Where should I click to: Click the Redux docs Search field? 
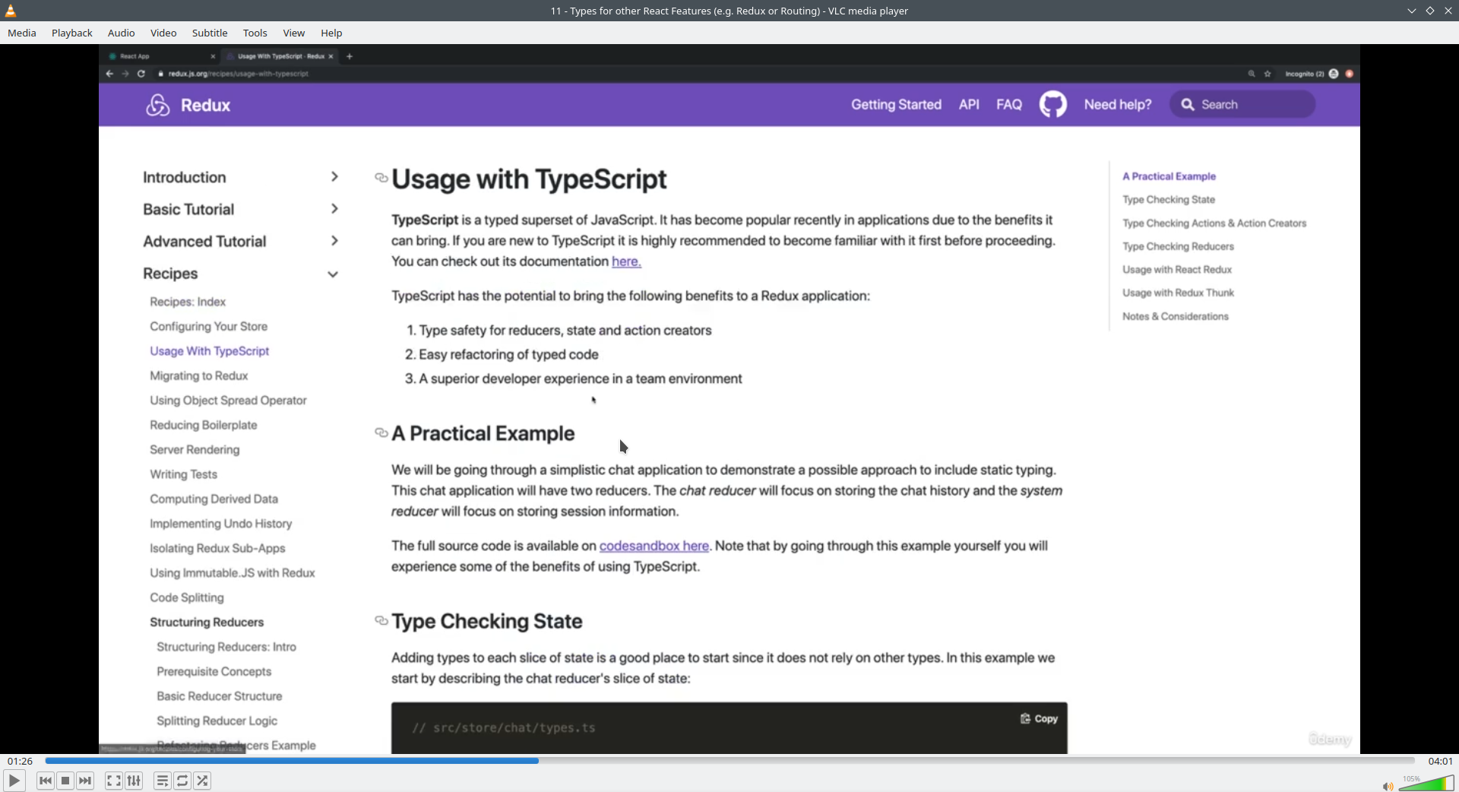(x=1243, y=105)
